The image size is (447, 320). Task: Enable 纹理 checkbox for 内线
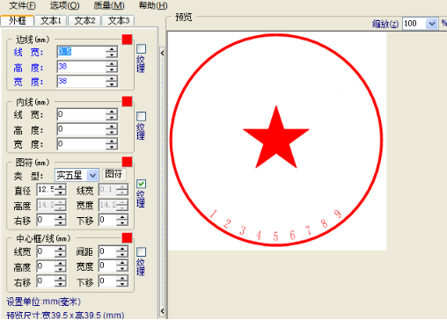click(141, 116)
